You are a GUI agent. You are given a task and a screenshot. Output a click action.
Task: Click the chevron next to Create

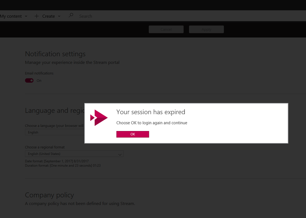click(x=59, y=16)
